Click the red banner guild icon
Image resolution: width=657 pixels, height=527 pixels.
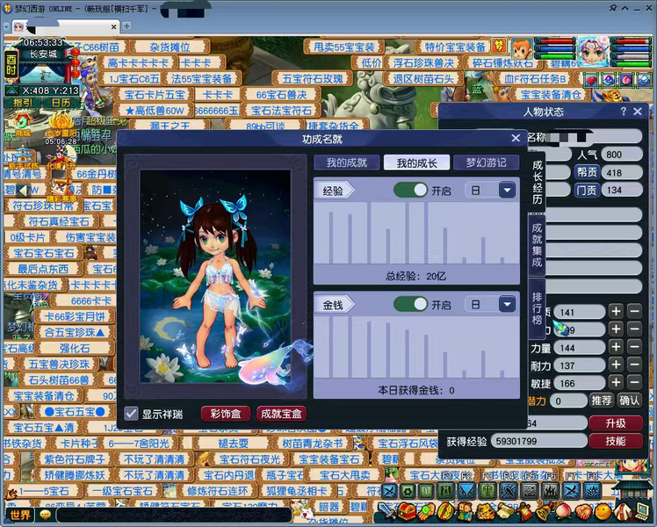pos(526,511)
